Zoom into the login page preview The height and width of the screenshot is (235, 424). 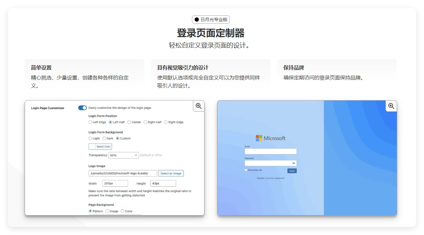pyautogui.click(x=391, y=106)
